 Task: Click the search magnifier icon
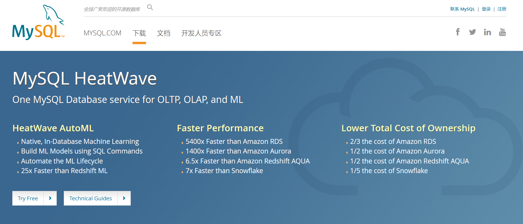click(150, 7)
